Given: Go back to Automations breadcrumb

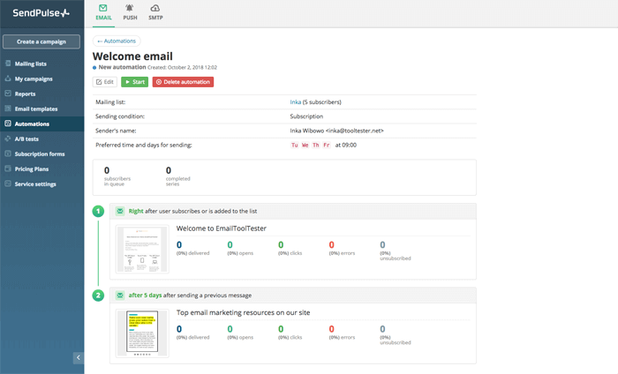Looking at the screenshot, I should click(x=117, y=41).
